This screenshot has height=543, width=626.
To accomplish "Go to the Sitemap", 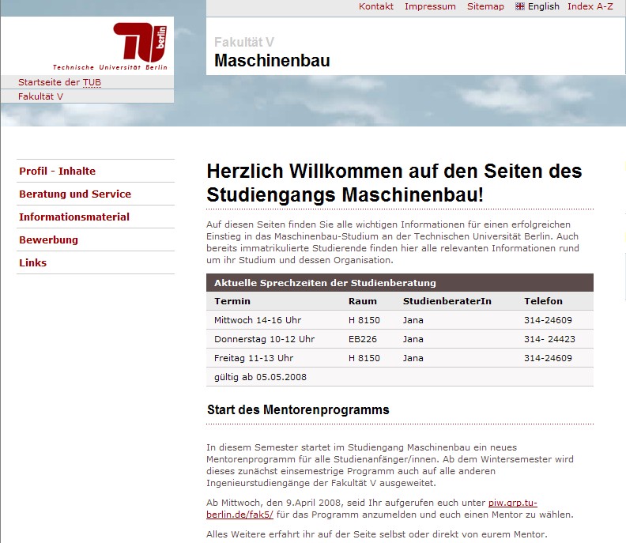I will (x=485, y=6).
